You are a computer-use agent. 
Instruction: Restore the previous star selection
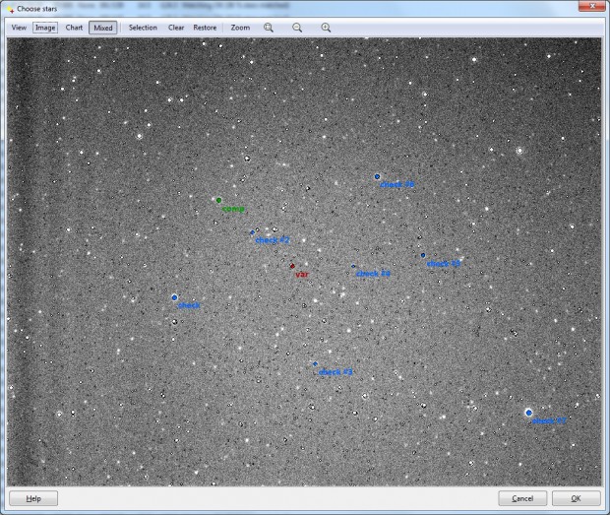tap(205, 28)
